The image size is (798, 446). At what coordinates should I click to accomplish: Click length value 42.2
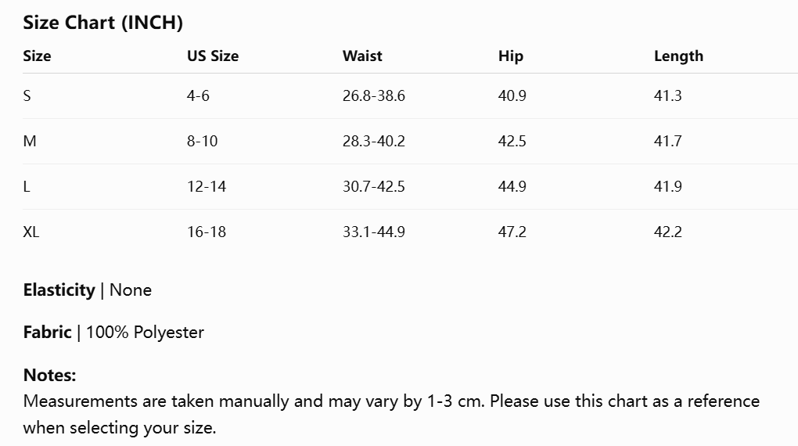coord(667,232)
